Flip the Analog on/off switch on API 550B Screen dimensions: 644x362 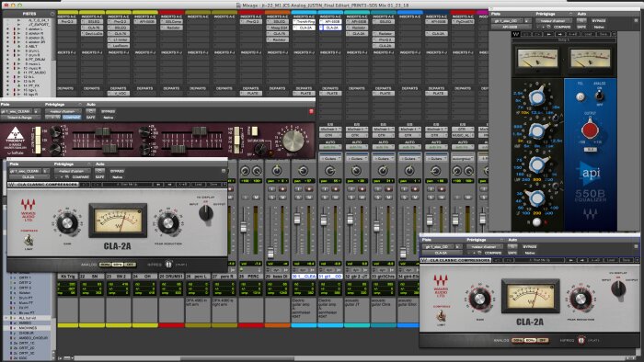pyautogui.click(x=599, y=96)
